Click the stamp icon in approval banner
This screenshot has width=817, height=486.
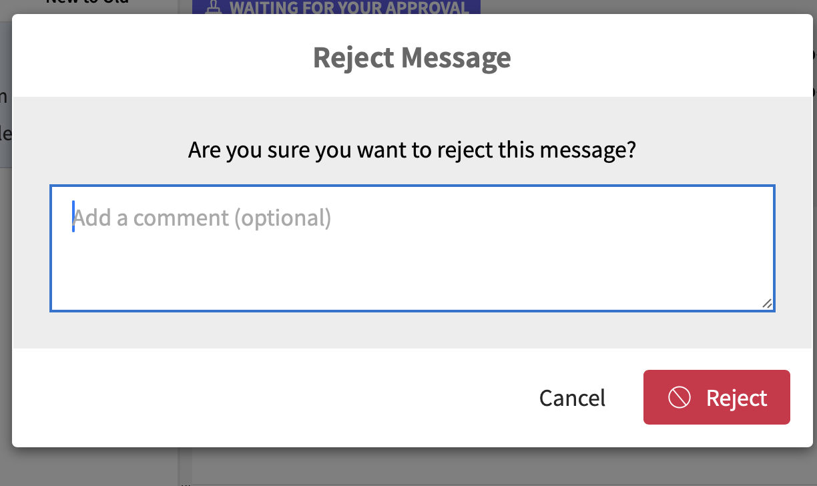pos(214,7)
